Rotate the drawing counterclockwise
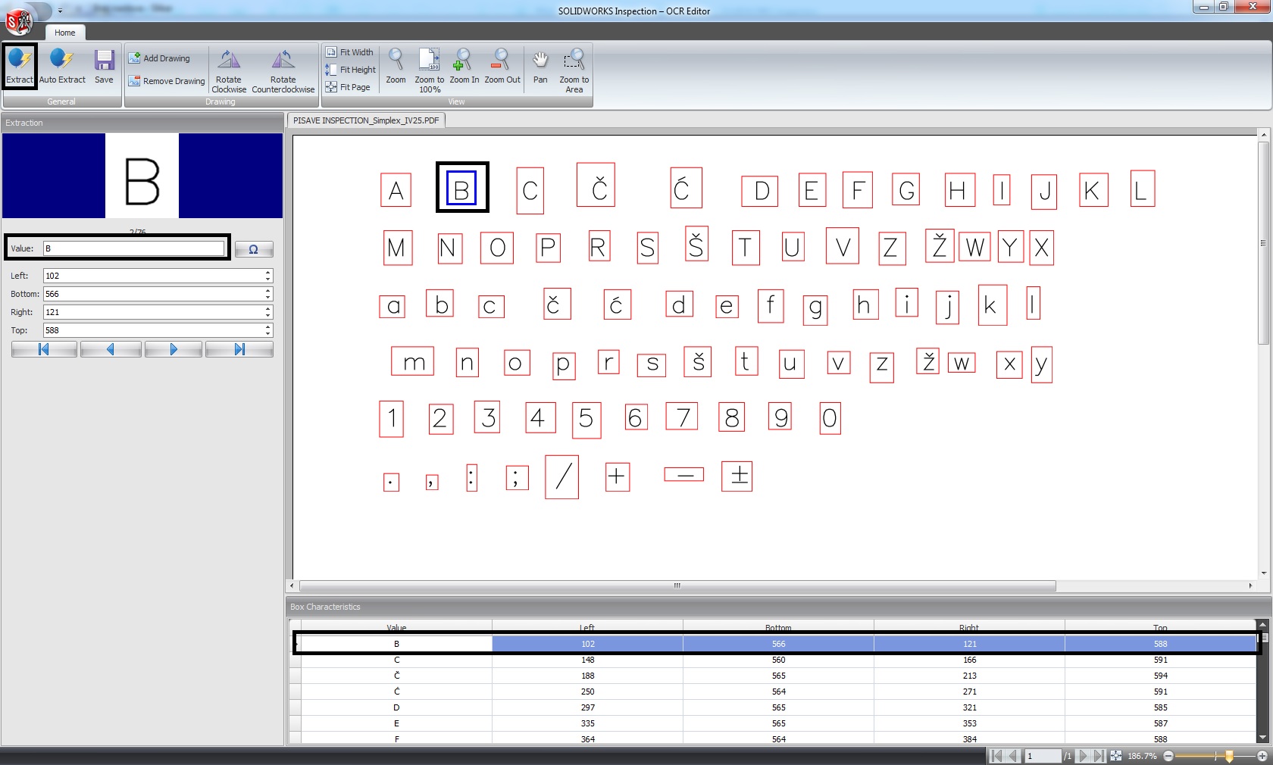The width and height of the screenshot is (1273, 765). [x=283, y=68]
